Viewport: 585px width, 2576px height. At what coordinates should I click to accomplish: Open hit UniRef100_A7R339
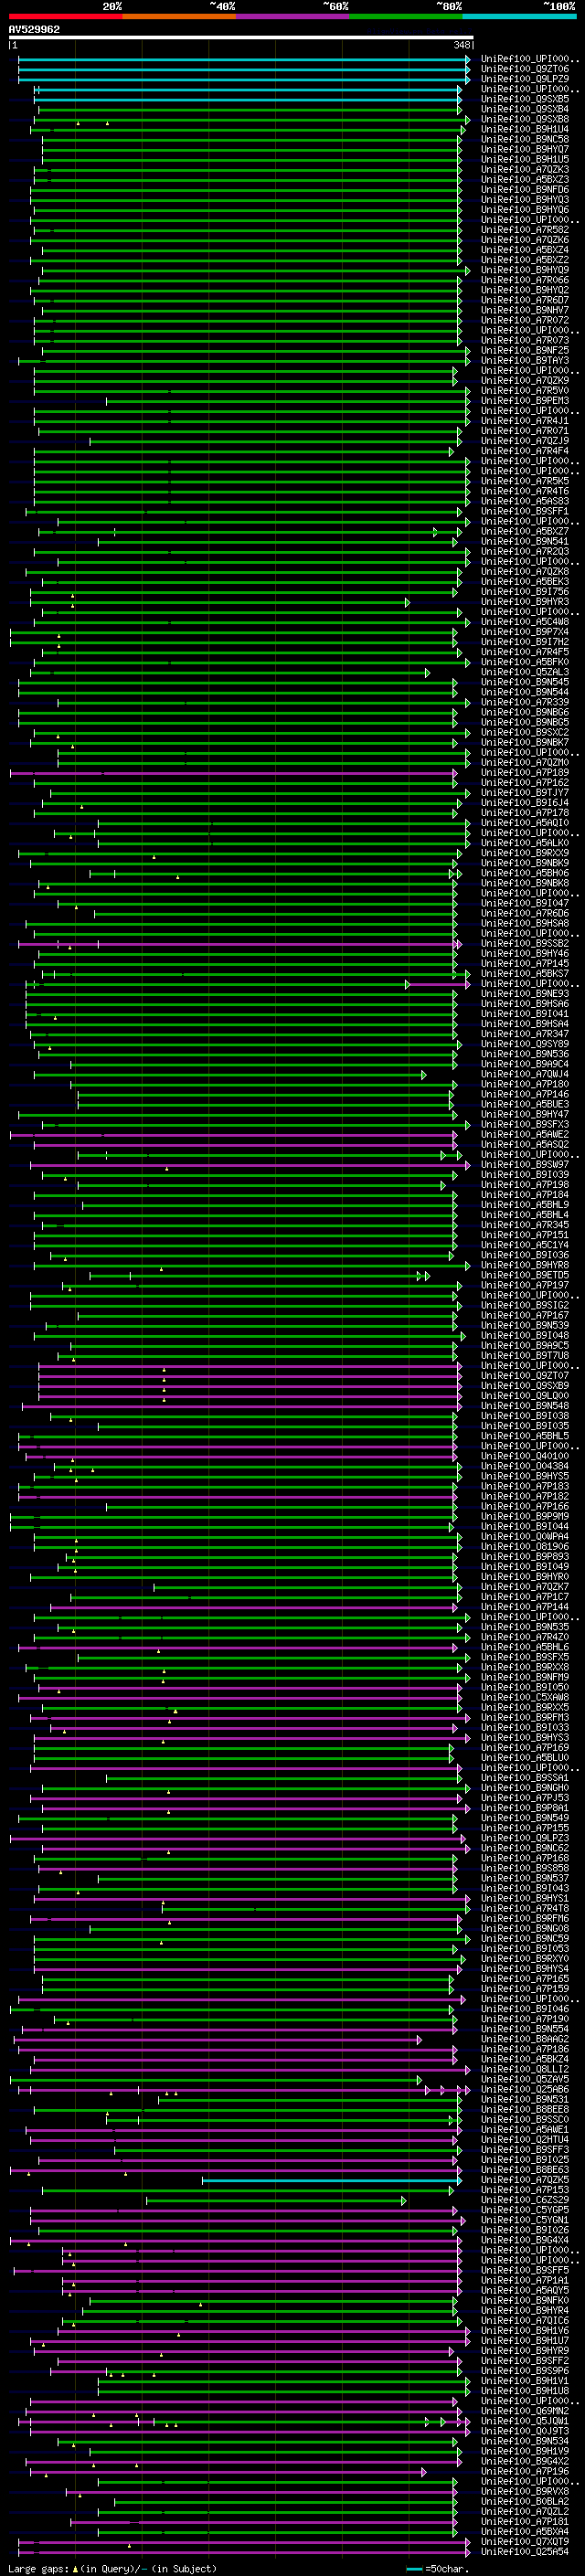[x=525, y=702]
